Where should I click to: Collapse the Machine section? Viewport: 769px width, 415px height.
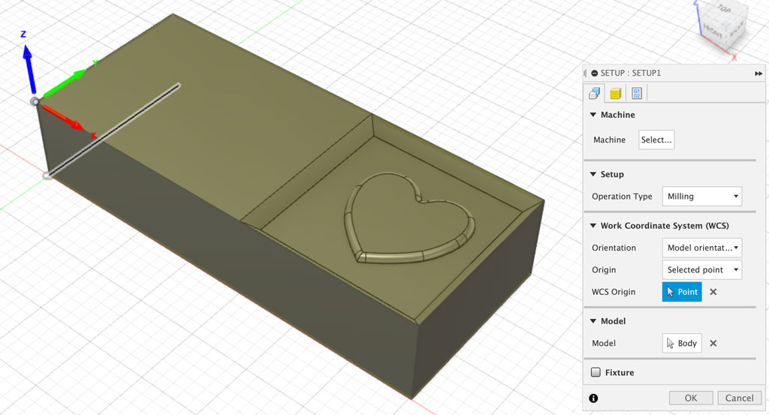(x=593, y=115)
